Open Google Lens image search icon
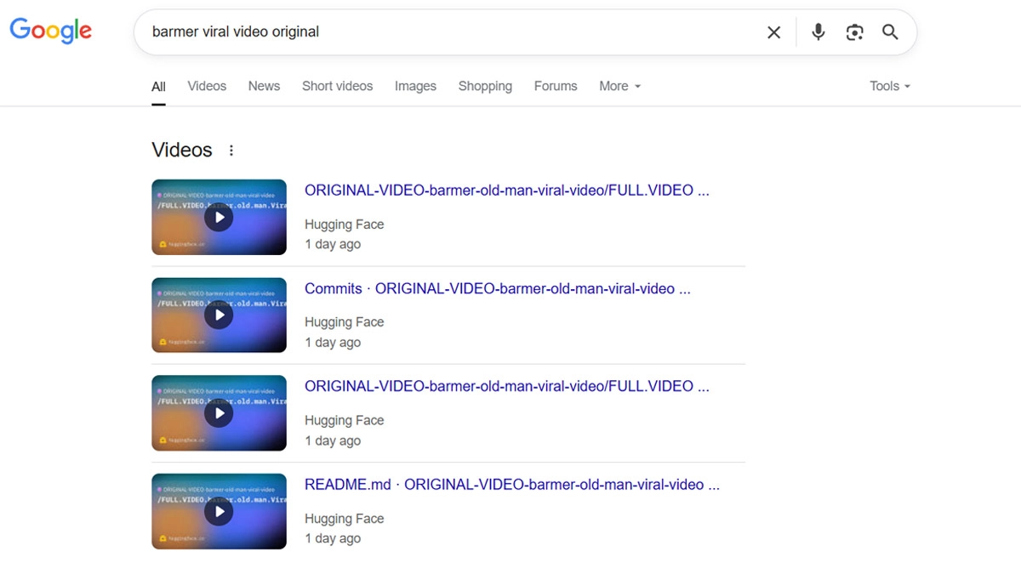The image size is (1021, 574). pyautogui.click(x=854, y=32)
